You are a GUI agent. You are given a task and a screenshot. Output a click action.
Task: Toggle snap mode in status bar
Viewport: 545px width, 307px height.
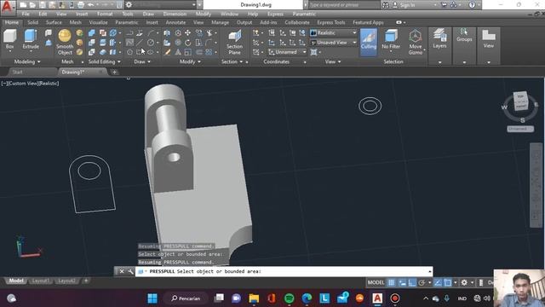[x=402, y=282]
